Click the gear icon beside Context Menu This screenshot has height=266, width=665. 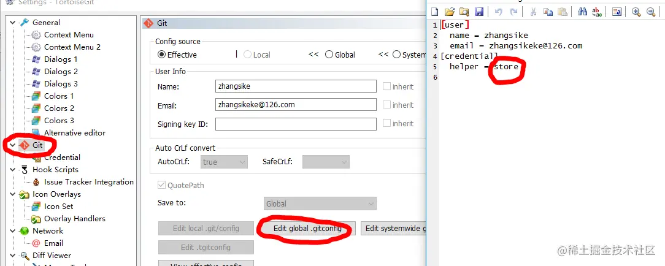(x=36, y=35)
